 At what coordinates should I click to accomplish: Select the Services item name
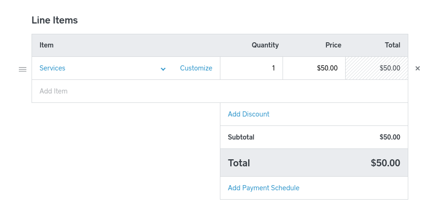52,68
